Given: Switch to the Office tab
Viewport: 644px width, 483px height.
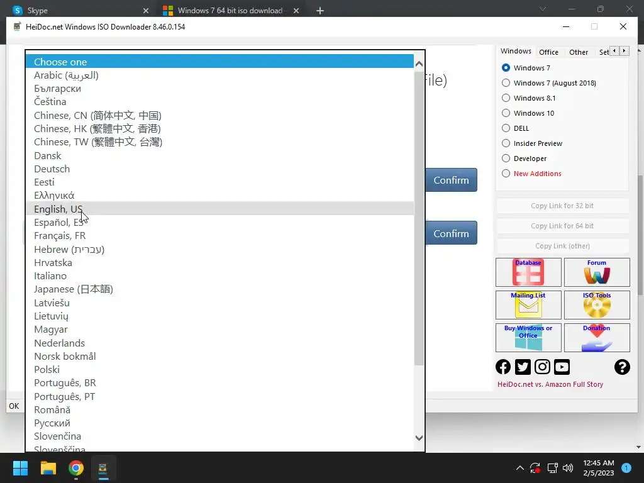Looking at the screenshot, I should 548,52.
